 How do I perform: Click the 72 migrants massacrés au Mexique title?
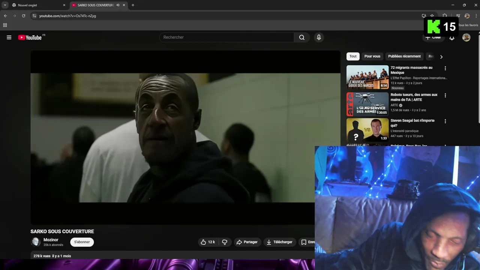pos(411,70)
